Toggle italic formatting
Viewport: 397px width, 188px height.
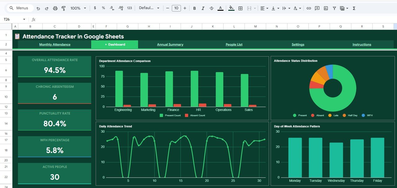click(x=203, y=8)
